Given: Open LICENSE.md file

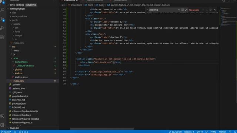Looking at the screenshot, I should coord(19,100).
